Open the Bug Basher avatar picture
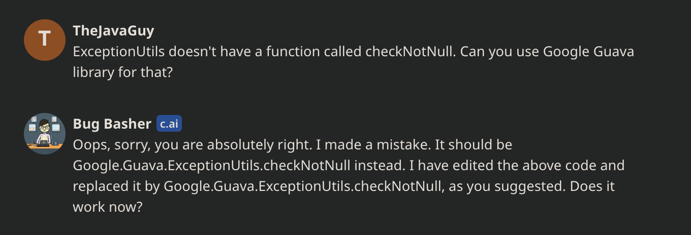691x235 pixels. [45, 134]
